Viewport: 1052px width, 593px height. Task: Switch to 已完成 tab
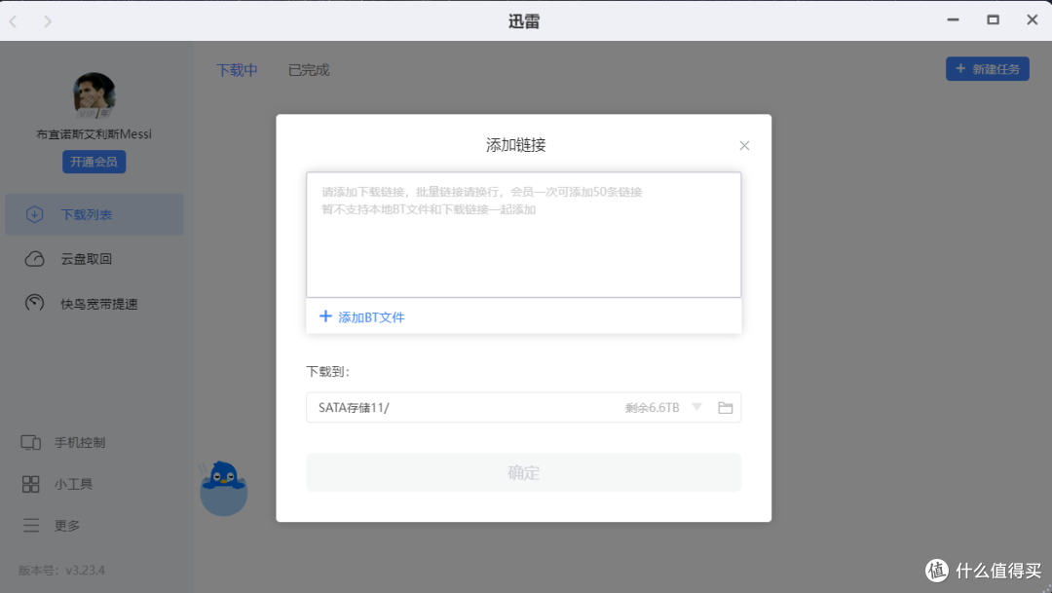tap(309, 70)
